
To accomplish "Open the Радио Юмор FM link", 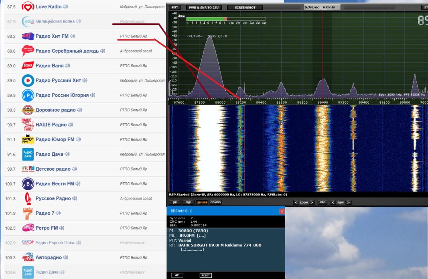I will 55,139.
